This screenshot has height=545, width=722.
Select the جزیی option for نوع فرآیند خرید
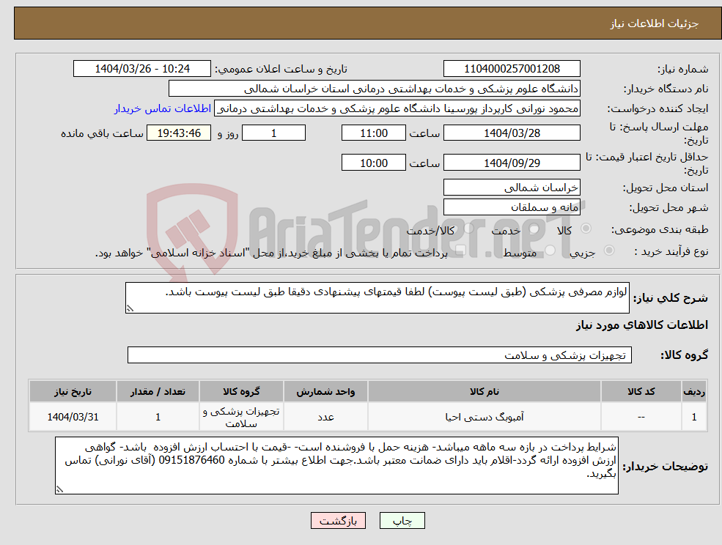pos(608,250)
